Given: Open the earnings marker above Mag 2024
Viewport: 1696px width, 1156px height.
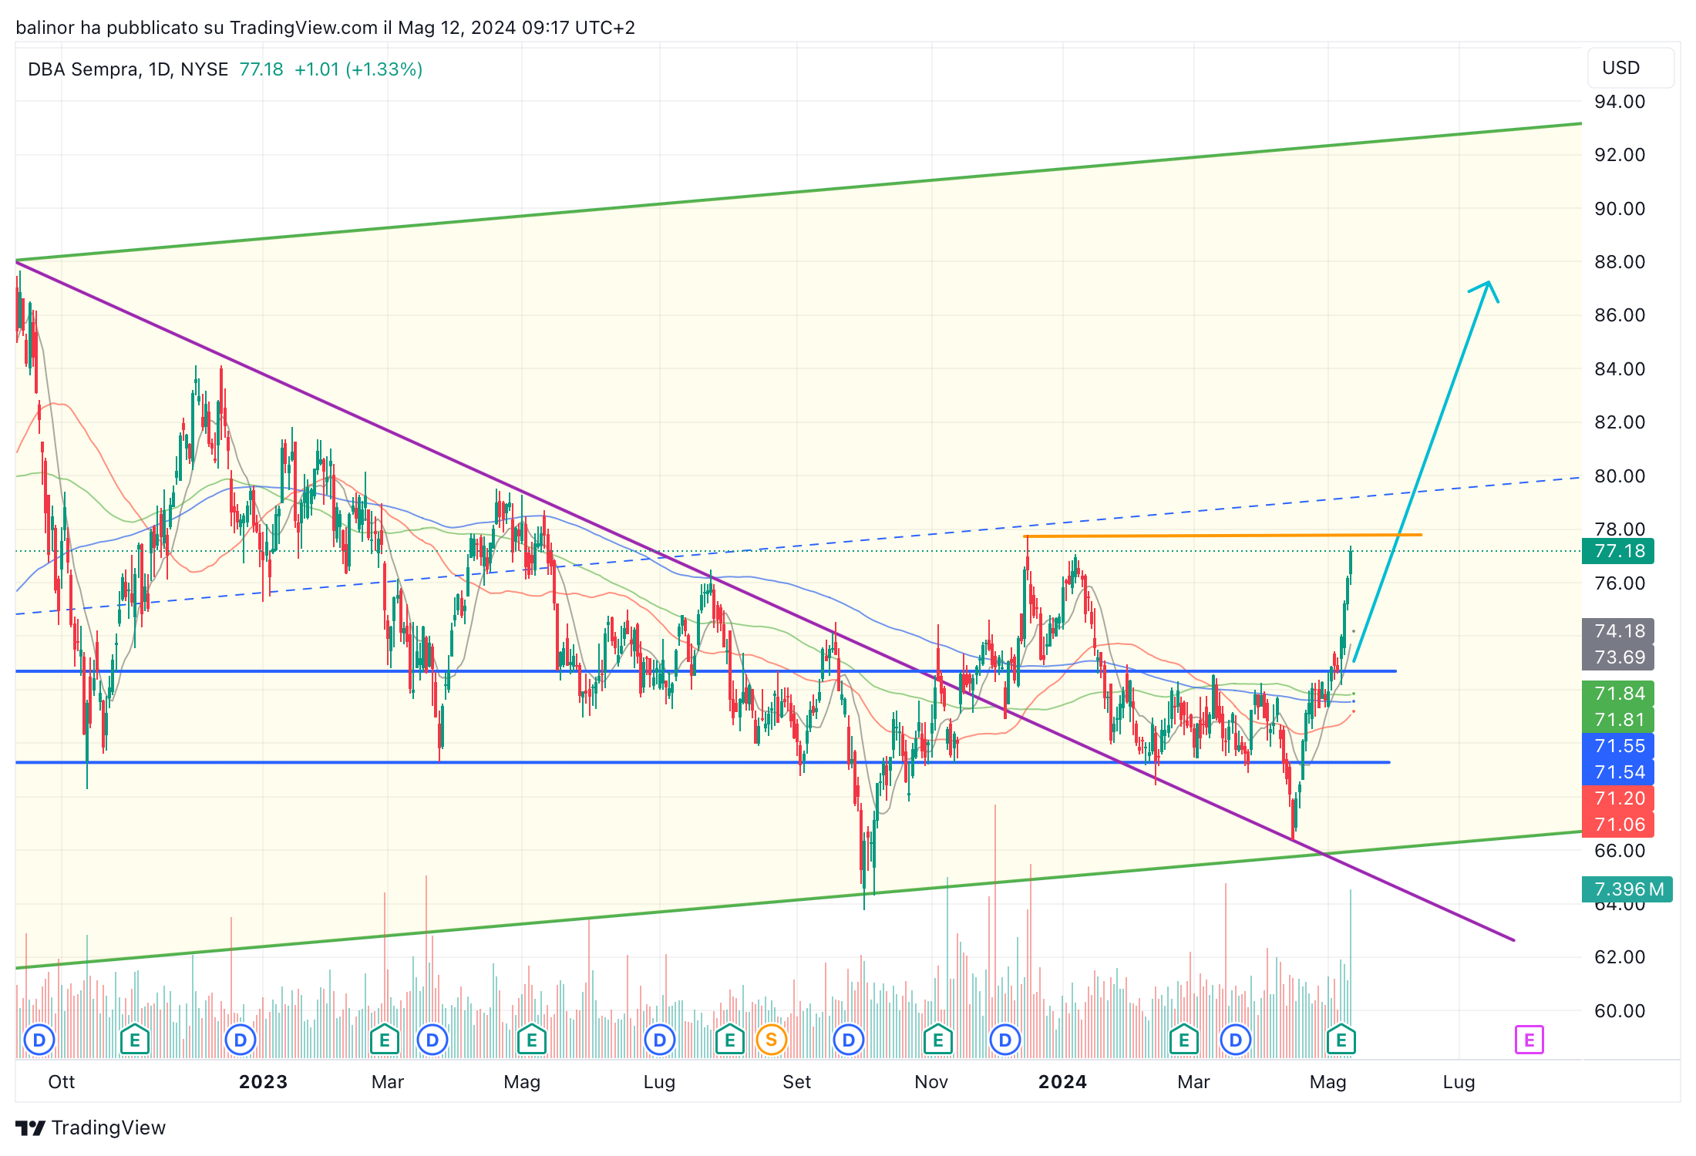Looking at the screenshot, I should pos(1341,1040).
